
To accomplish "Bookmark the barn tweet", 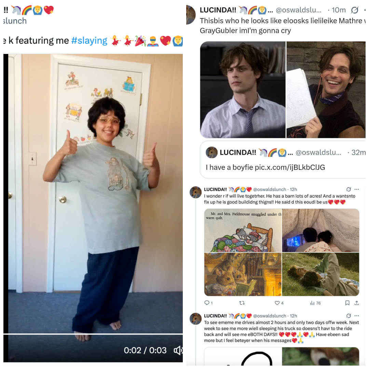I will pos(347,303).
